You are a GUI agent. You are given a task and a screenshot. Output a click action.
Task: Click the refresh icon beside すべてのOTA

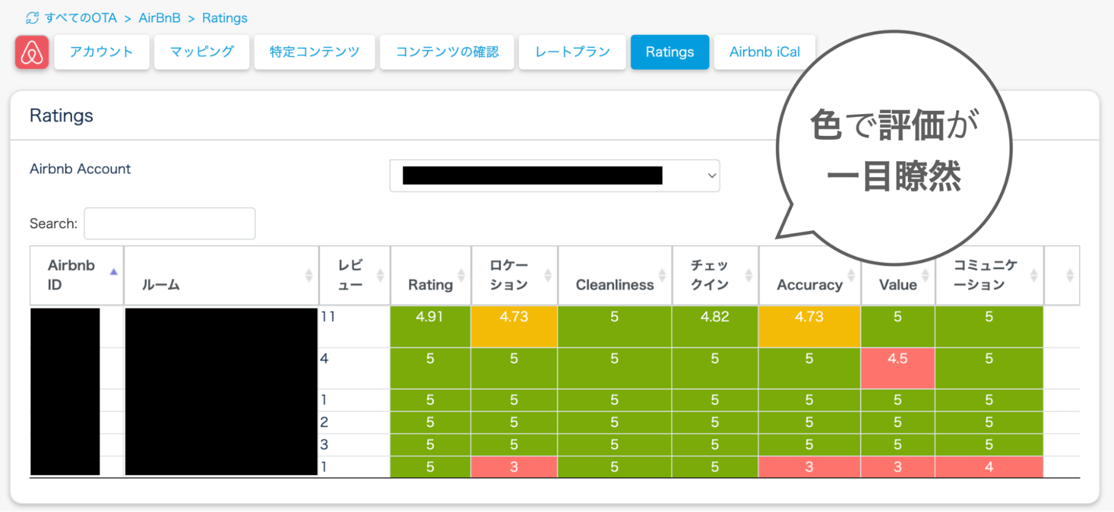point(32,18)
